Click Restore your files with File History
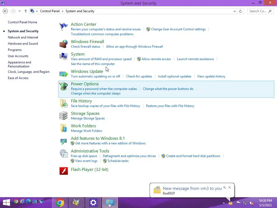277x208 pixels. pyautogui.click(x=170, y=106)
